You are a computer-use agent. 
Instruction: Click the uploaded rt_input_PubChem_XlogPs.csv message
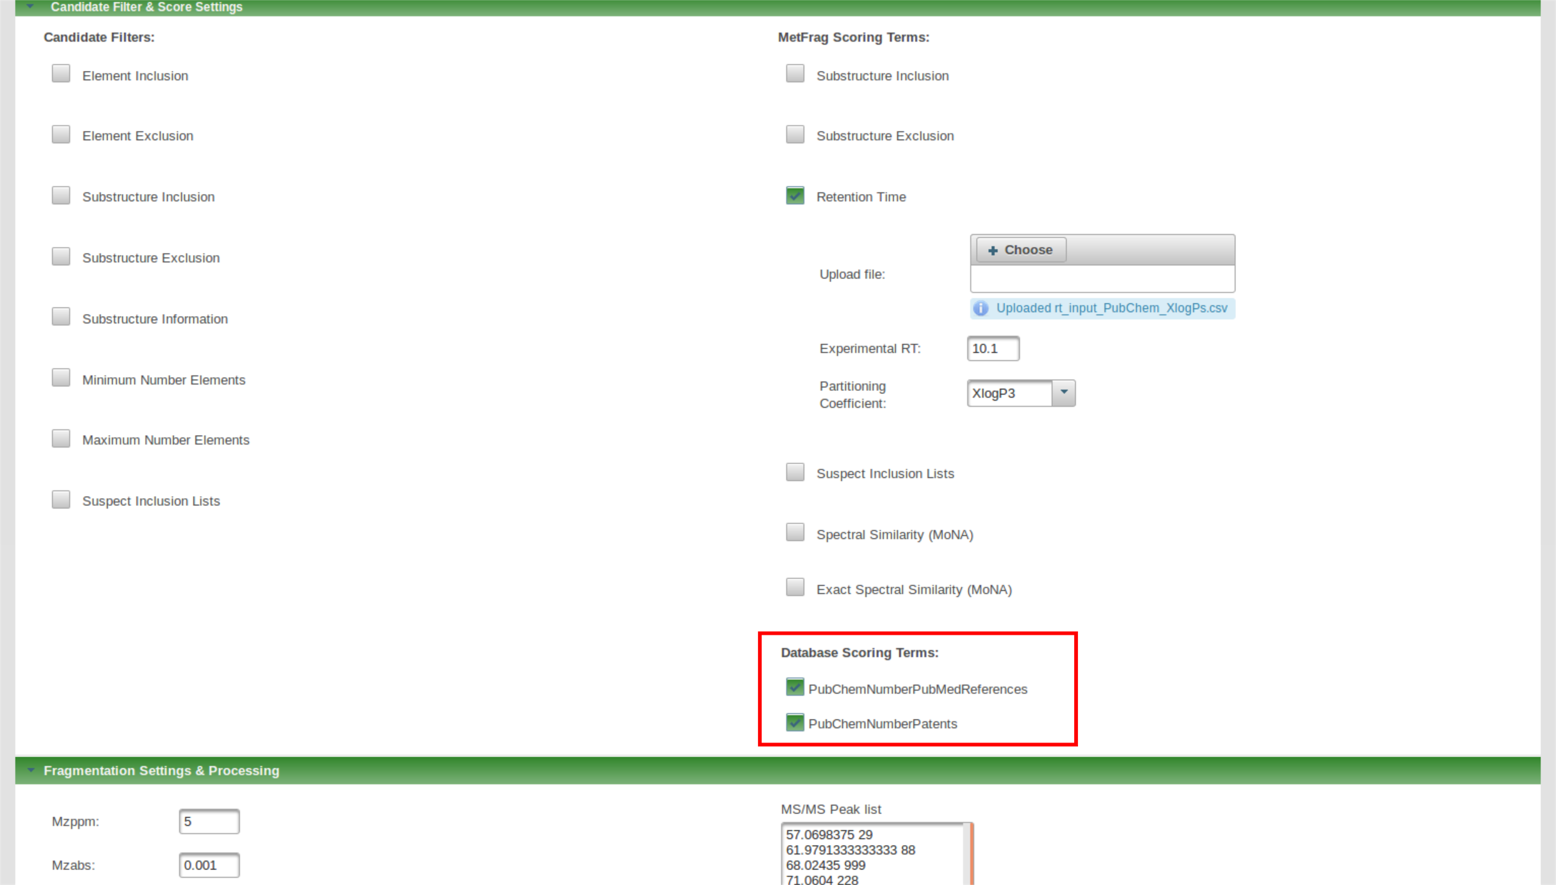tap(1111, 309)
